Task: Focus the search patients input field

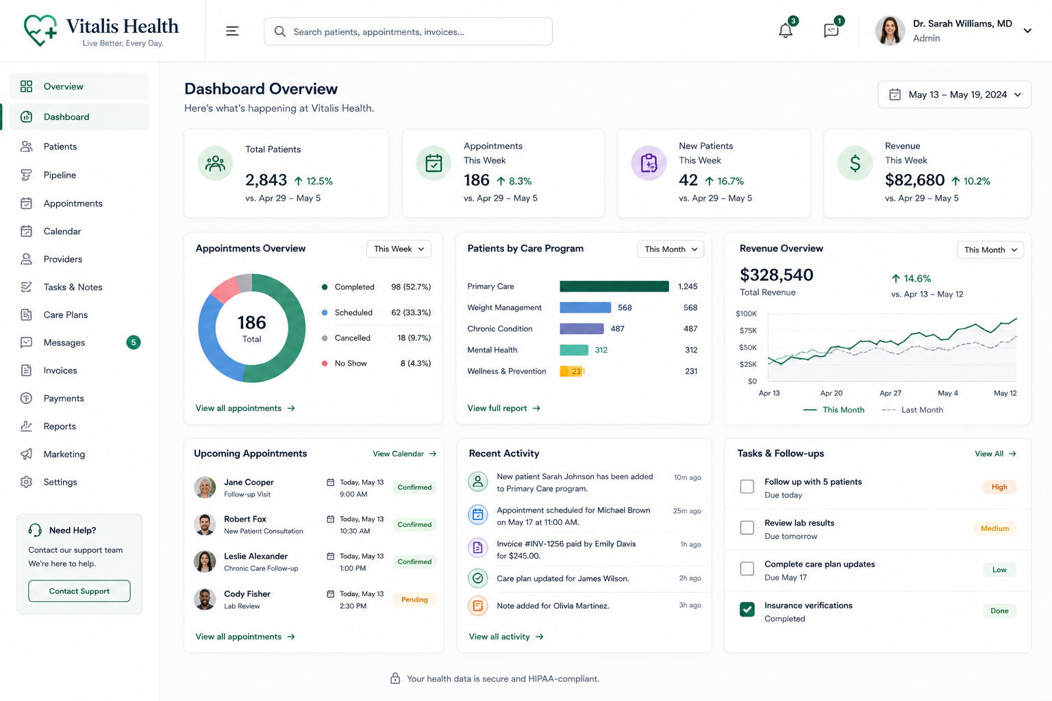Action: click(x=408, y=31)
